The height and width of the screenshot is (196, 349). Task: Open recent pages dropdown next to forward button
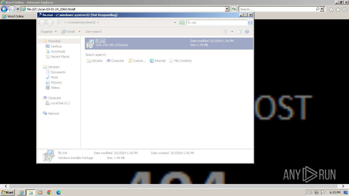pyautogui.click(x=18, y=9)
